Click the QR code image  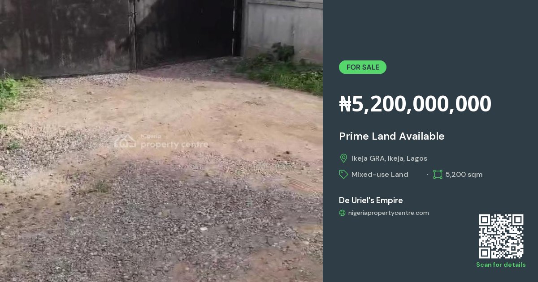pyautogui.click(x=501, y=236)
